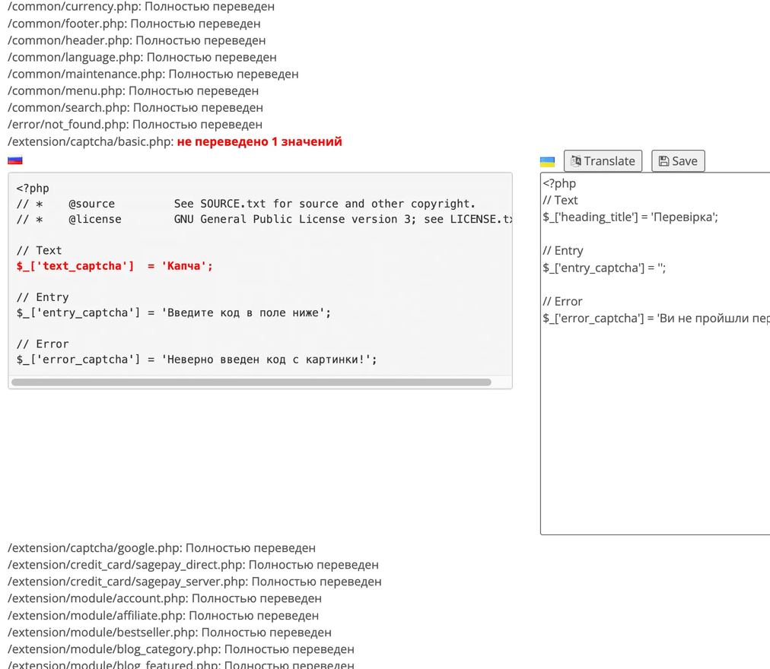Click the red text_captcha line in source code
The width and height of the screenshot is (770, 669).
(114, 266)
